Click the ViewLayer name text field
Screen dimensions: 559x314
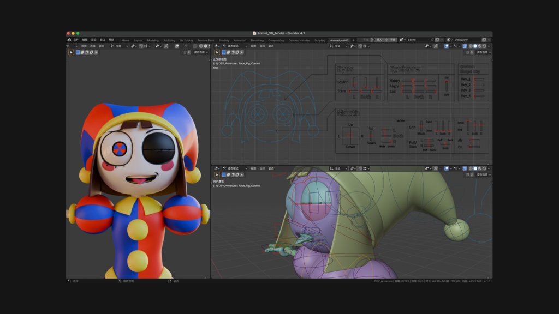(x=462, y=40)
